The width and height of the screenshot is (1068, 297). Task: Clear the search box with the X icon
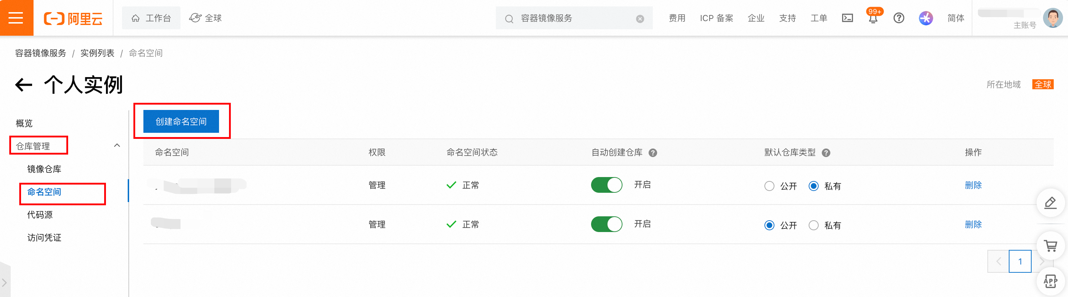(x=640, y=19)
